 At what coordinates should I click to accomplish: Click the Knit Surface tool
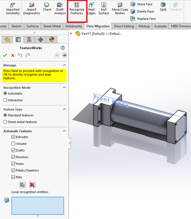[104, 8]
